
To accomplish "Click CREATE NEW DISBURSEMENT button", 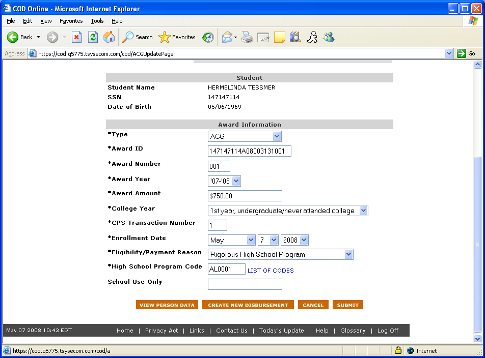I will click(x=248, y=305).
